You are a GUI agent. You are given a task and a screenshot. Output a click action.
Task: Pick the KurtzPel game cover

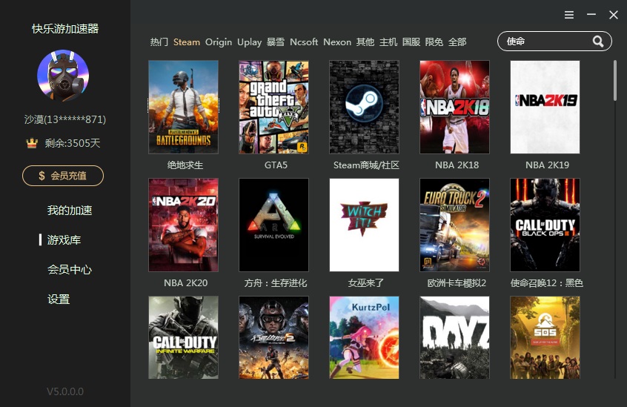point(365,337)
